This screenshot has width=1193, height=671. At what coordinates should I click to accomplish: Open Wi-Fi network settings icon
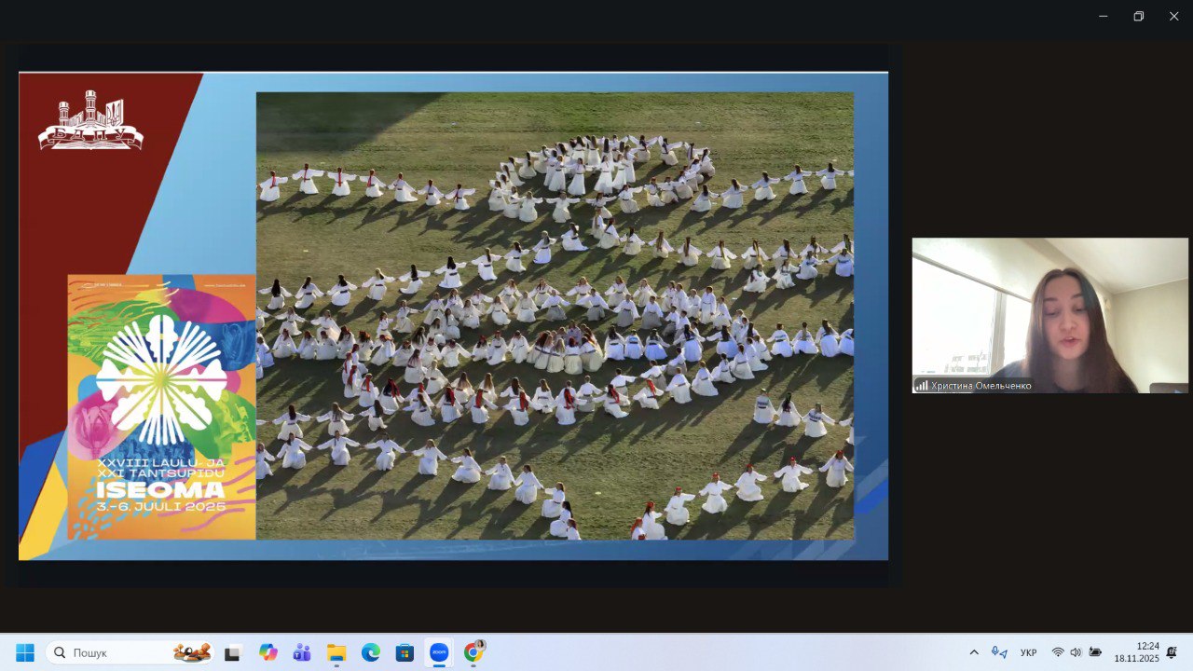[x=1058, y=652]
